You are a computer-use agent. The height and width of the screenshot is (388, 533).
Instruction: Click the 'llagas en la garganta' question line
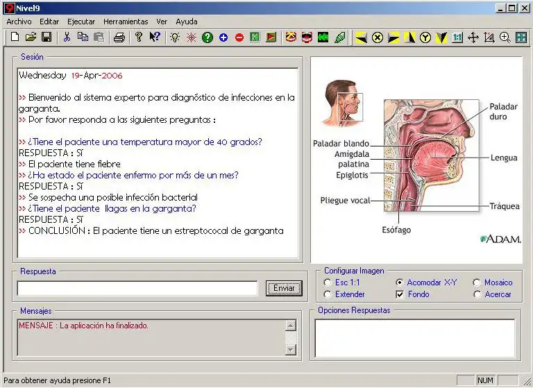[108, 208]
